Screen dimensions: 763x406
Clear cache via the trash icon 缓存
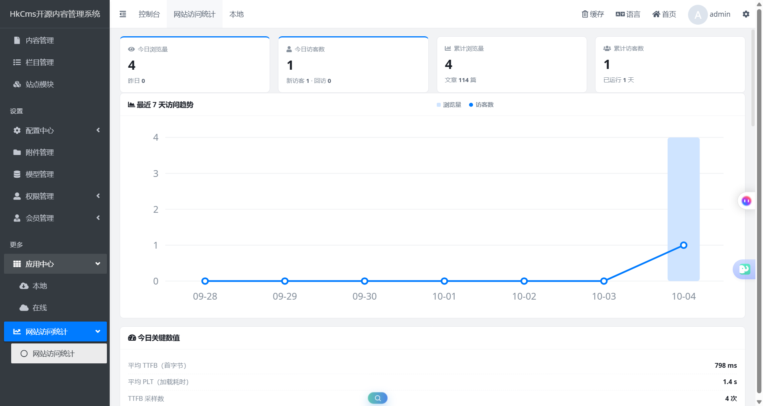click(593, 14)
